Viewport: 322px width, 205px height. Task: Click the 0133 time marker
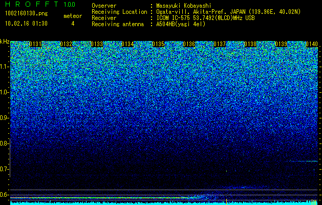[x=97, y=44]
